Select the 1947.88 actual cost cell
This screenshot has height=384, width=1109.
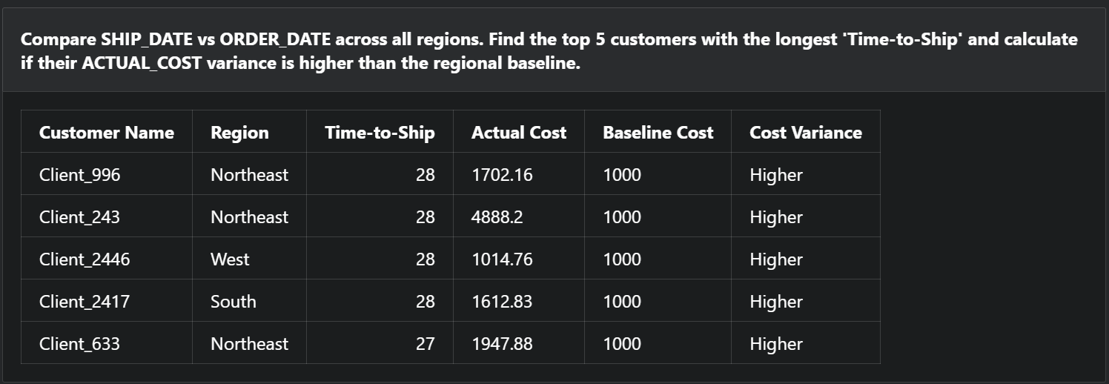tap(502, 344)
